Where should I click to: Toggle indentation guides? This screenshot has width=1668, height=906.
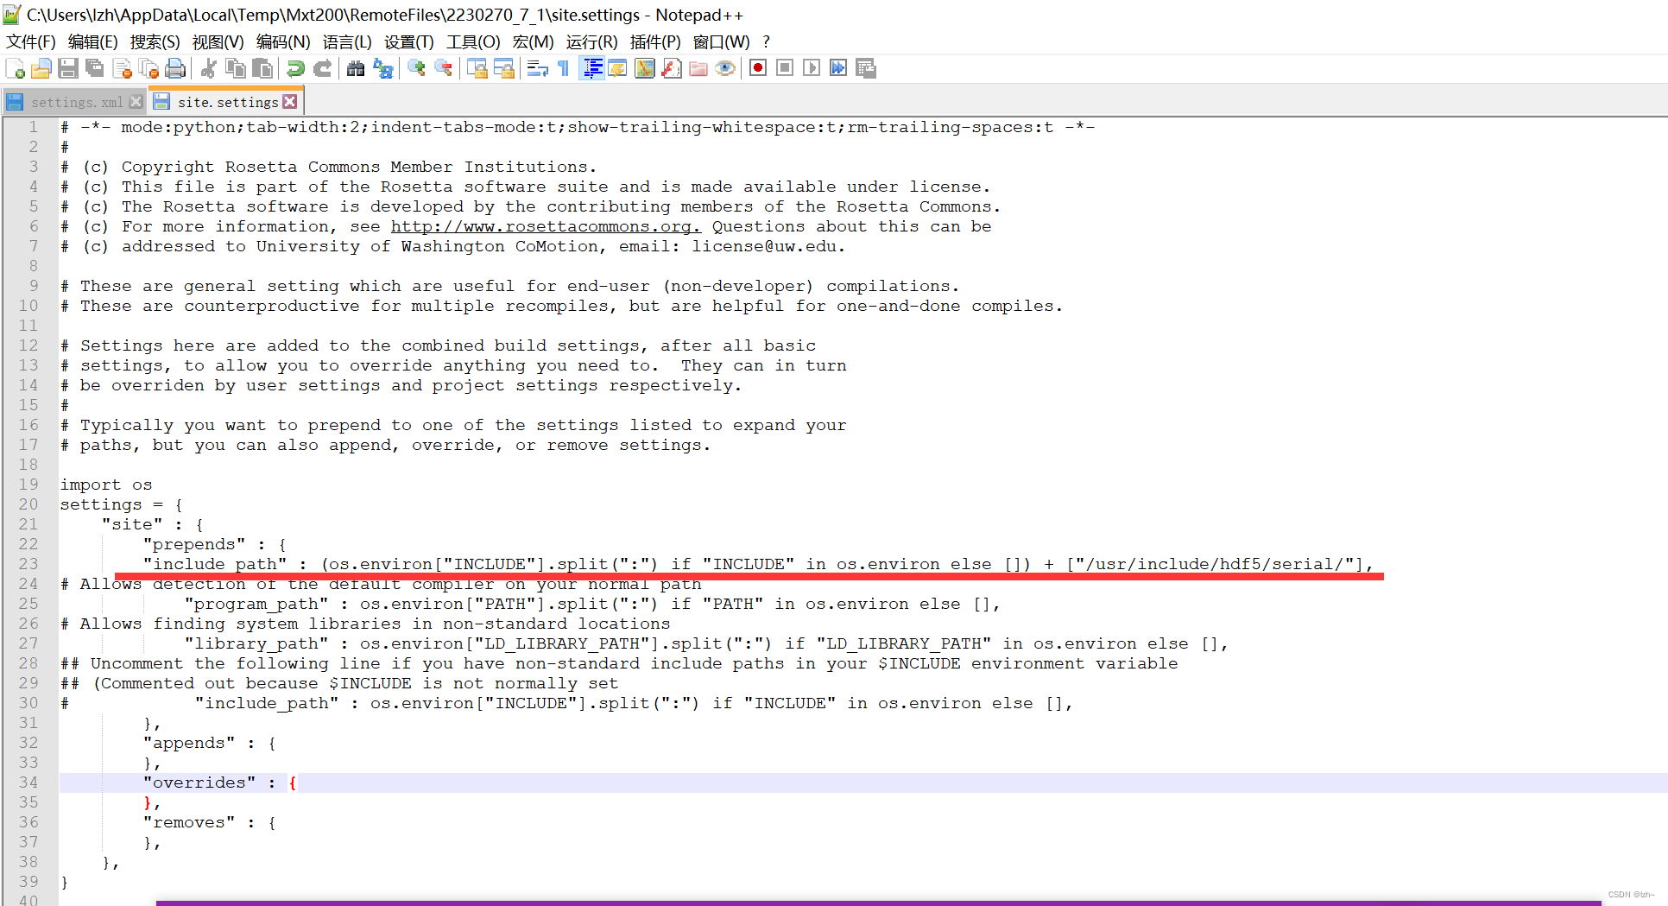click(592, 68)
